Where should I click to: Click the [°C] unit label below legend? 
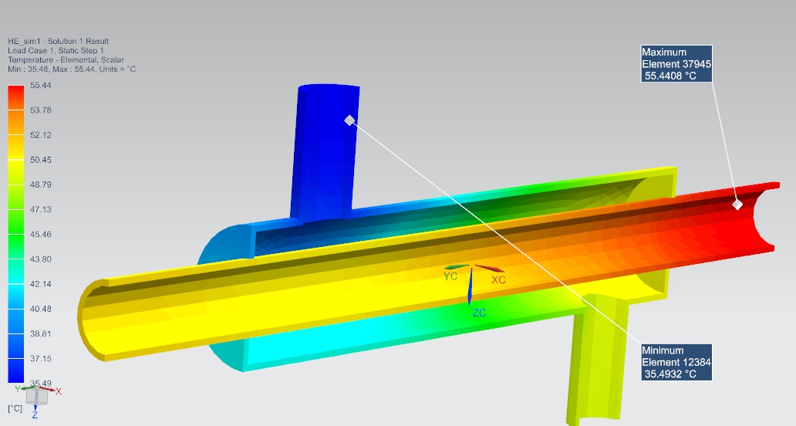[x=15, y=408]
